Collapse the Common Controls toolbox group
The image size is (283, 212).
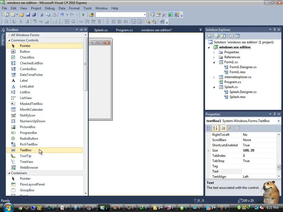pyautogui.click(x=9, y=40)
